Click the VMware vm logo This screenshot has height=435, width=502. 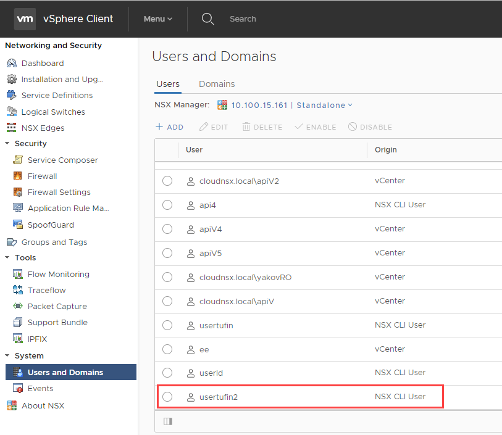[x=25, y=19]
